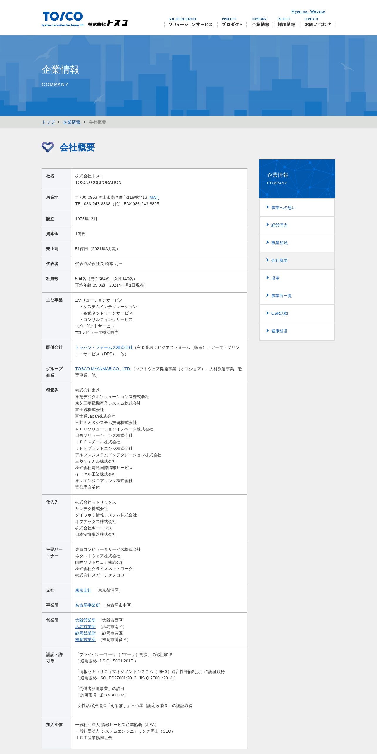Select 事業領域 in the sidebar
377x754 pixels.
[x=297, y=243]
